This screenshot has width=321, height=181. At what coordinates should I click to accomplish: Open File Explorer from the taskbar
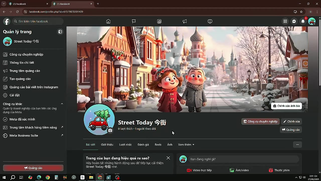(91, 177)
